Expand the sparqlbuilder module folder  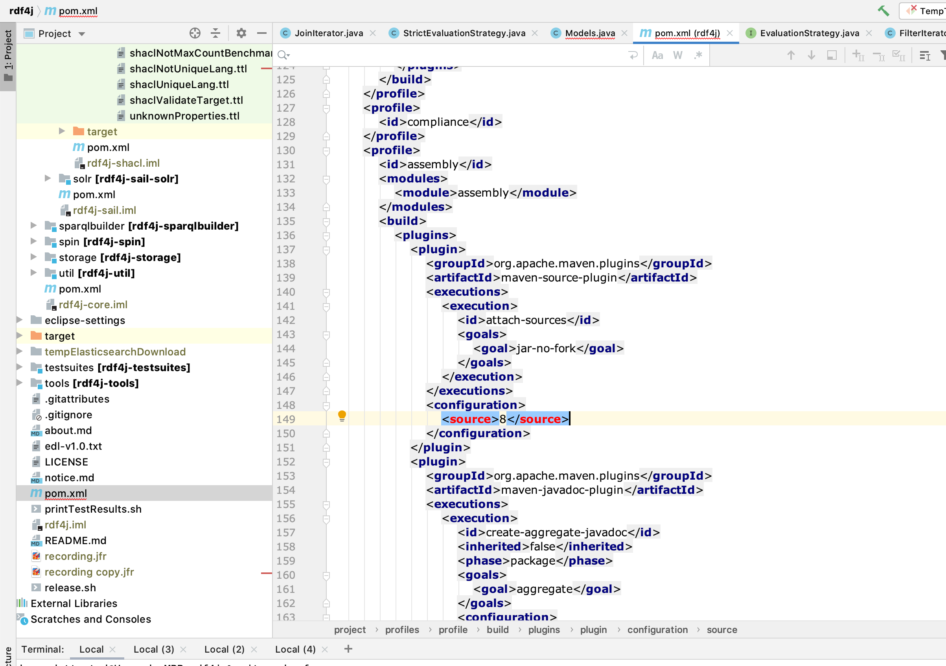(x=34, y=226)
